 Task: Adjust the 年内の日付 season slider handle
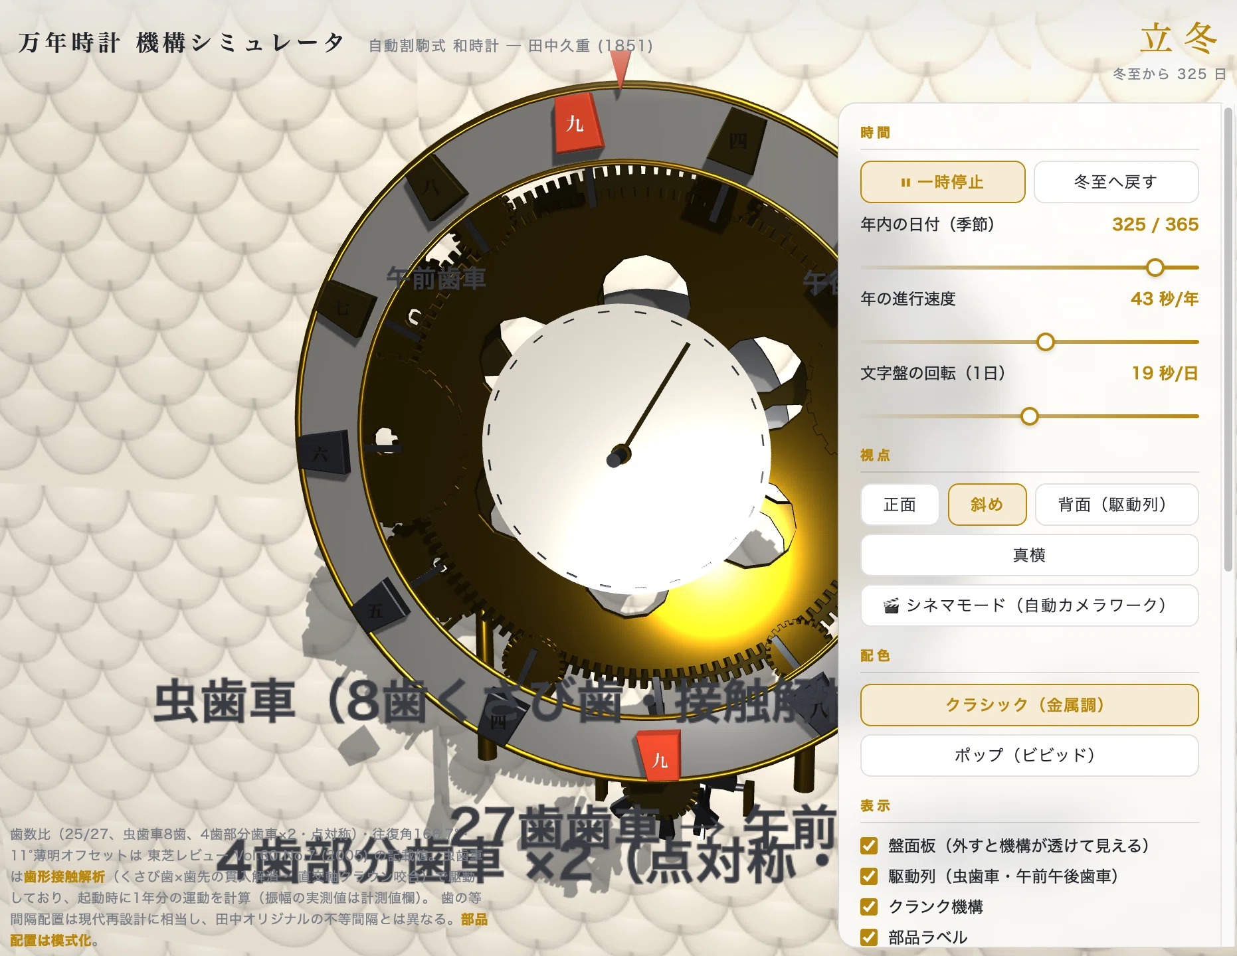(x=1155, y=268)
